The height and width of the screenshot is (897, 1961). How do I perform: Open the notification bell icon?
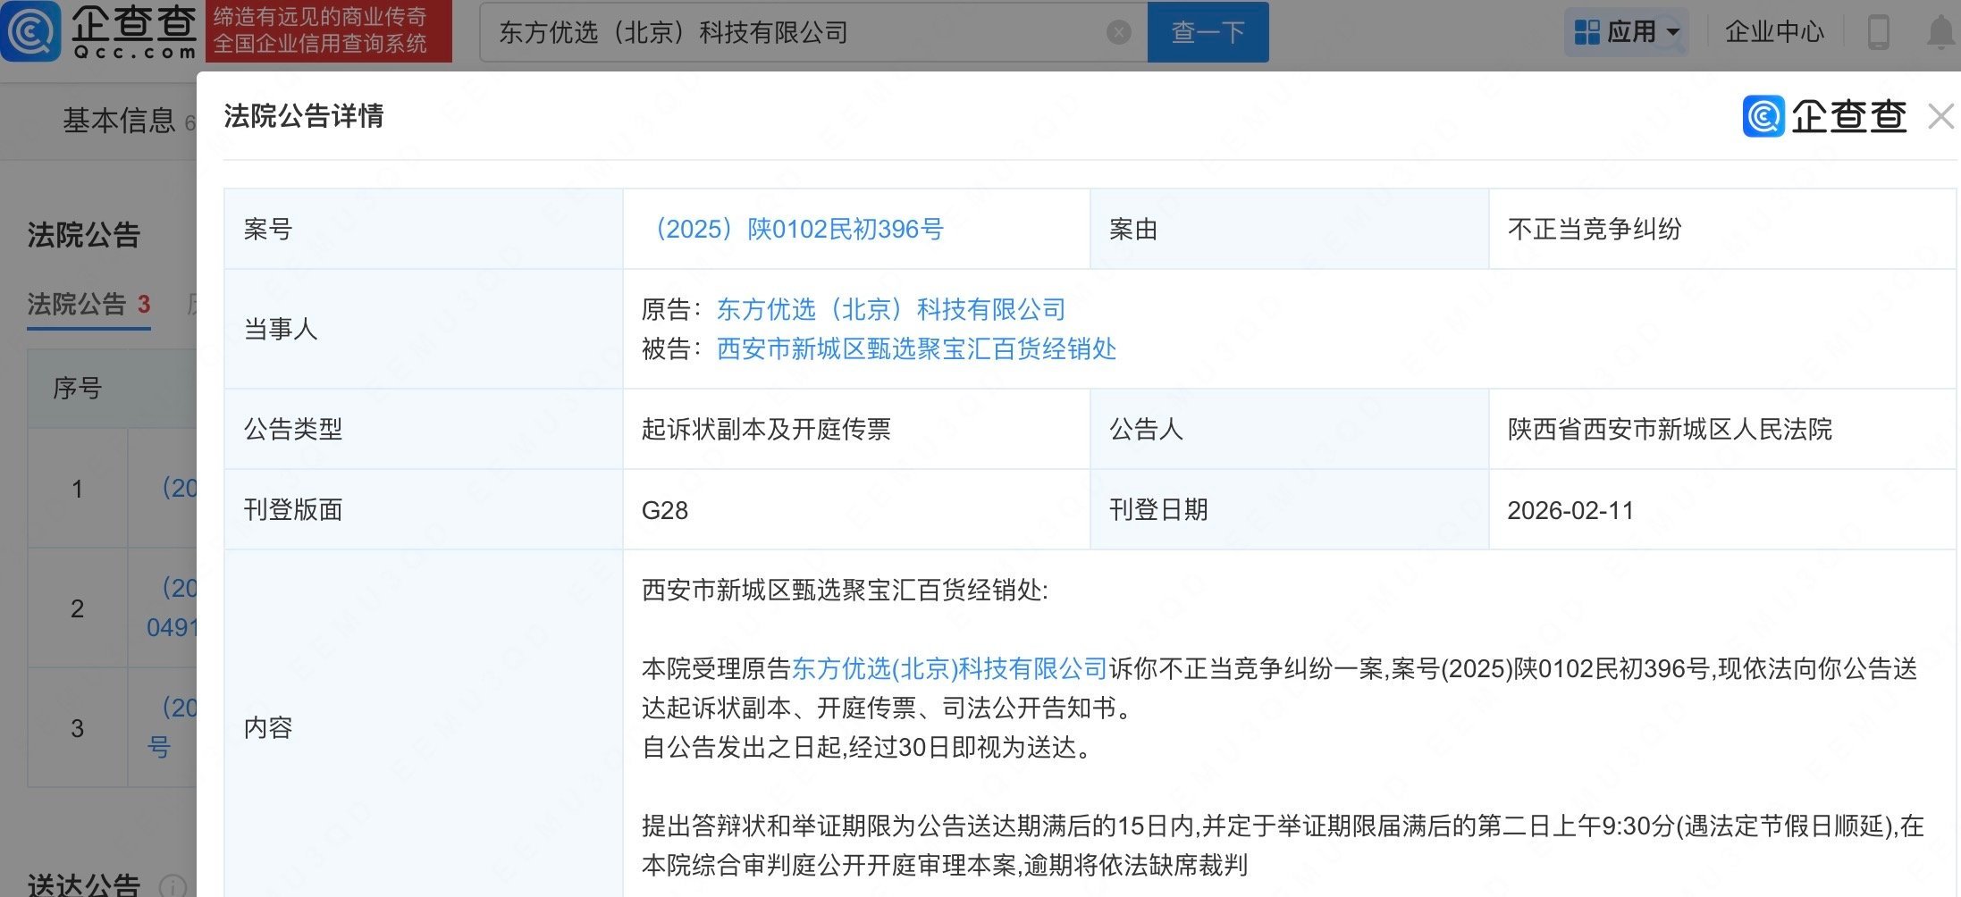(x=1940, y=31)
